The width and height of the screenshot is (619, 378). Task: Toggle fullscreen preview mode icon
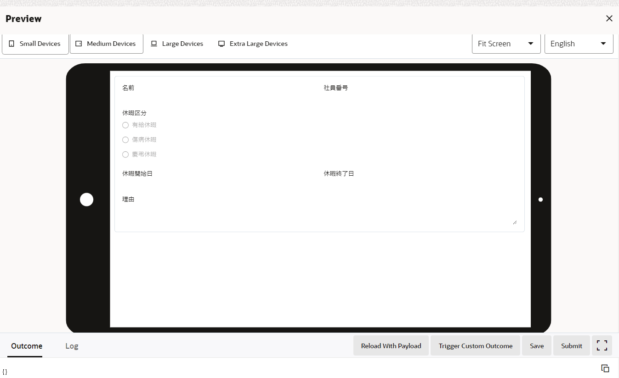(x=602, y=346)
